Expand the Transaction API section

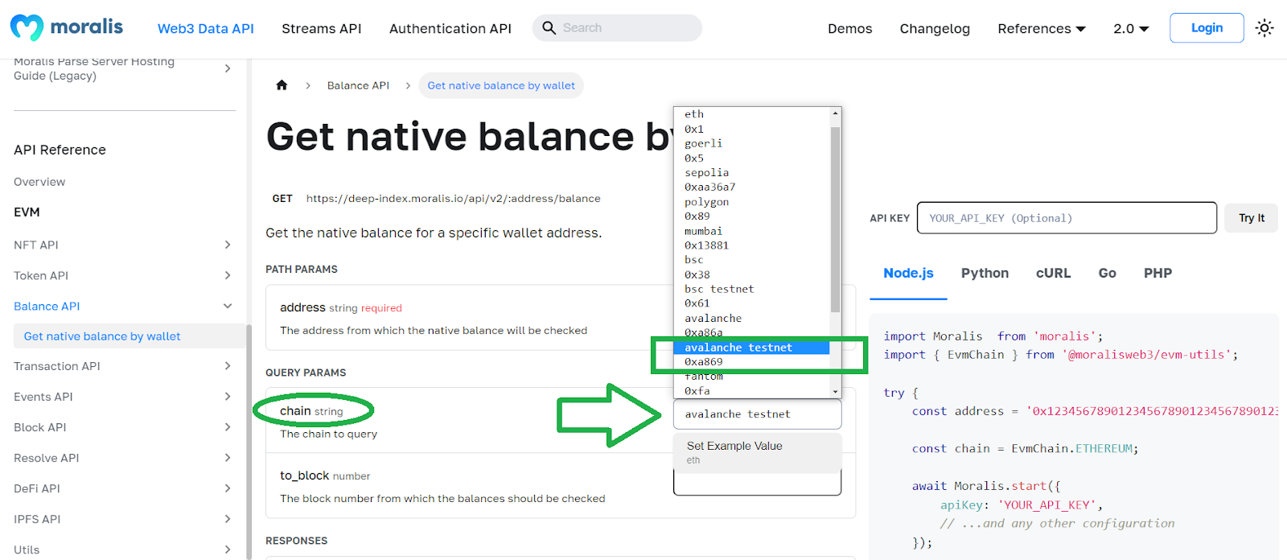[228, 366]
